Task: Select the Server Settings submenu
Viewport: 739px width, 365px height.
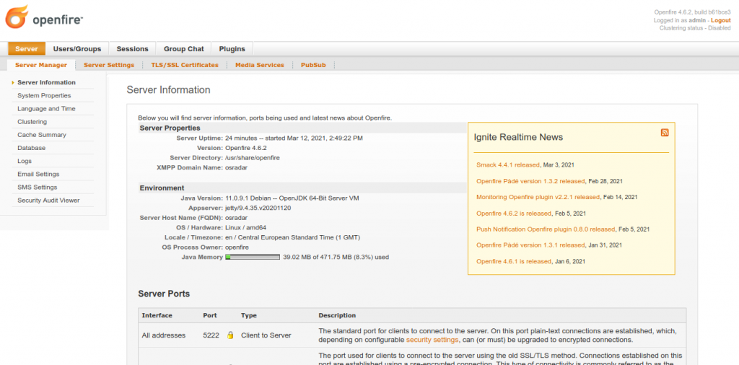Action: (109, 65)
